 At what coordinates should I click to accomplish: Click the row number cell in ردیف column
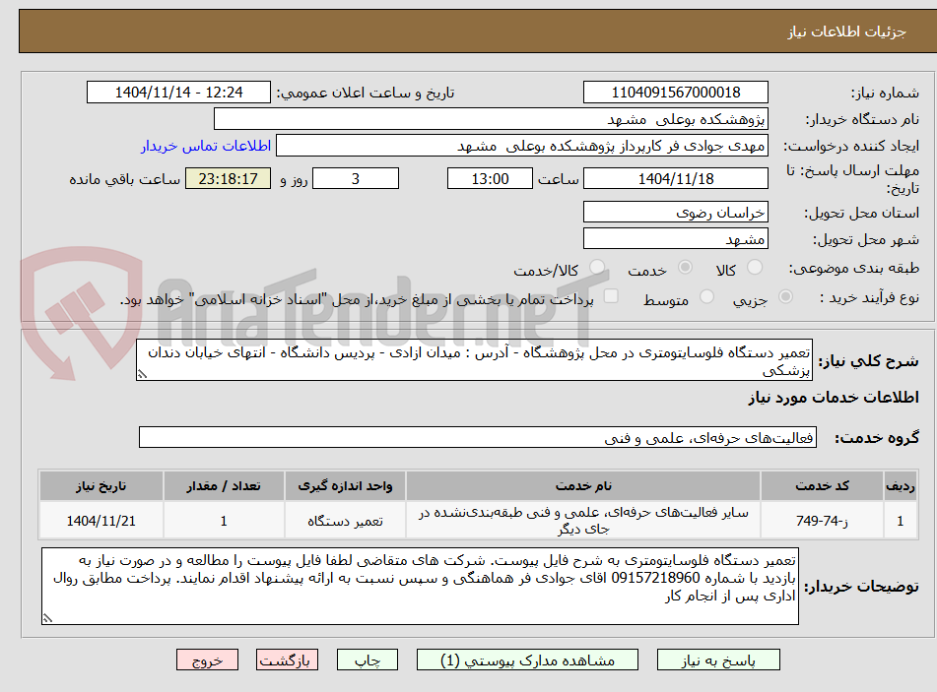tap(901, 521)
